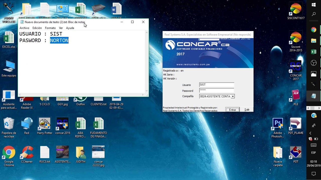Switch to Notepad on the taskbar
The height and width of the screenshot is (180, 321).
point(314,96)
